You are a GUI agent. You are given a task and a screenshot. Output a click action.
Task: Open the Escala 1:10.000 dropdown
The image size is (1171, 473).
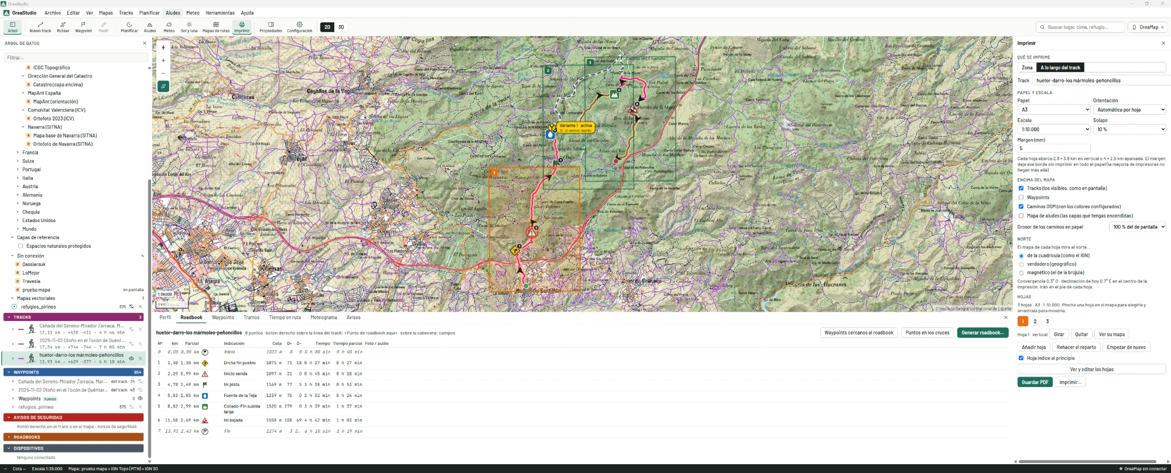(x=1054, y=129)
